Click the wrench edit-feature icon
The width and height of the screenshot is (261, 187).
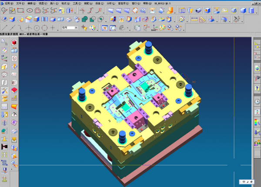(x=181, y=19)
